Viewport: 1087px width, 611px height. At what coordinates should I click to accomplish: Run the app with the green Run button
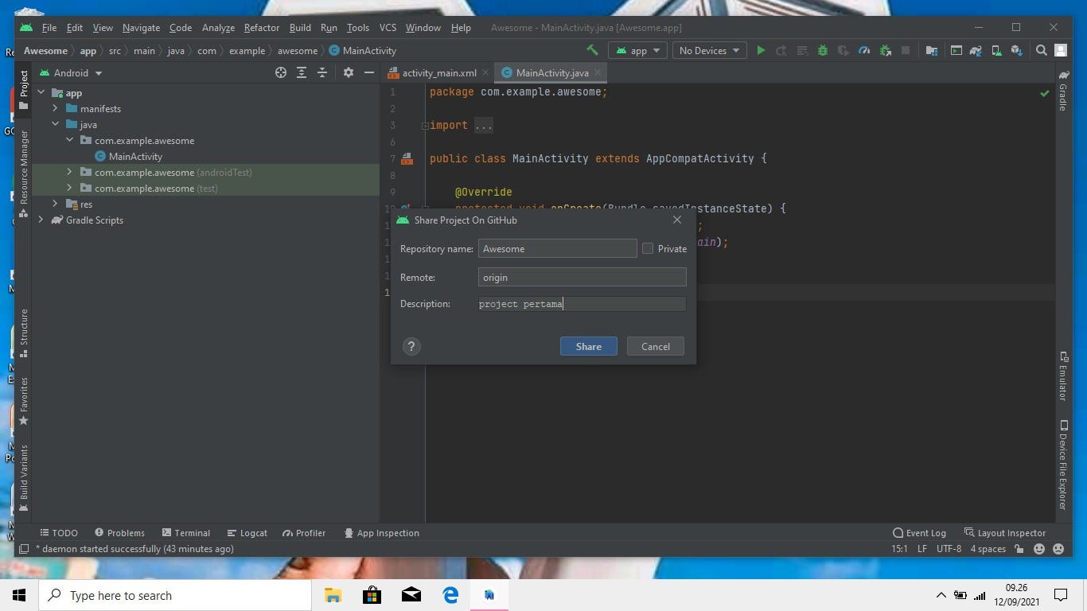tap(761, 50)
